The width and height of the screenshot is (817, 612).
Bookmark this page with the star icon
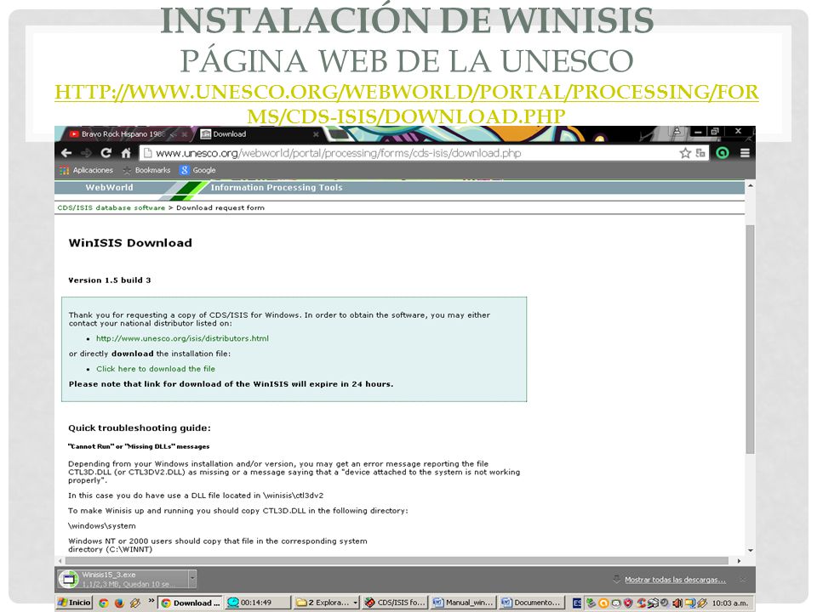click(x=685, y=153)
